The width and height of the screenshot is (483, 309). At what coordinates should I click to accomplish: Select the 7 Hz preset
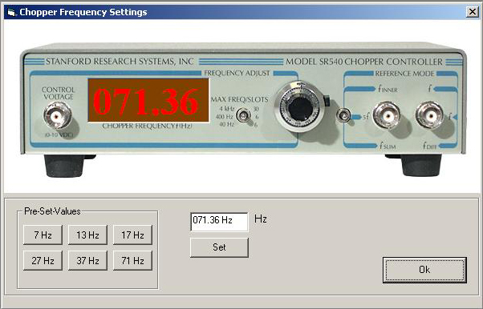[x=43, y=235]
